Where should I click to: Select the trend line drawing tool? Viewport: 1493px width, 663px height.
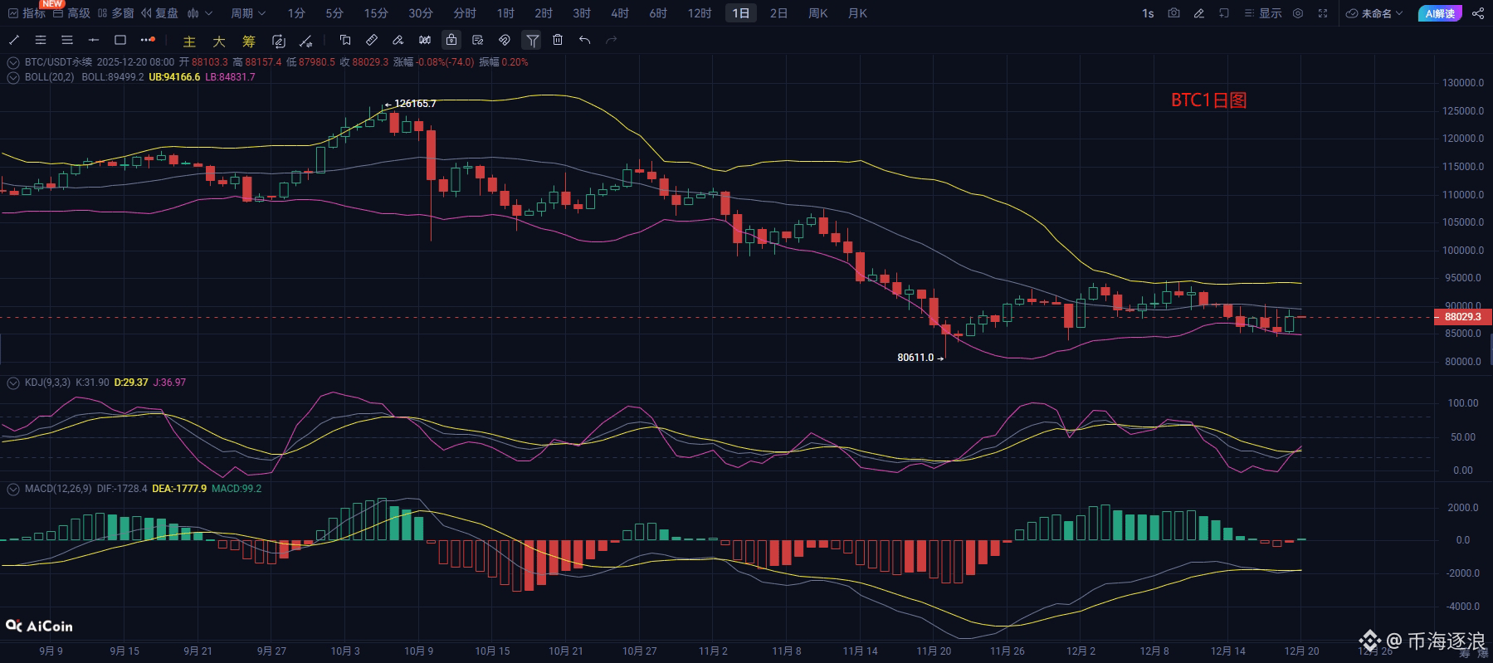point(14,40)
